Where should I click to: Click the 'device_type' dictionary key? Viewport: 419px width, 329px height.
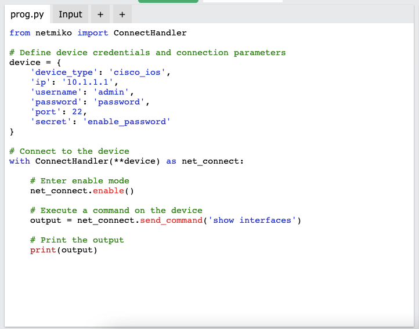[64, 73]
